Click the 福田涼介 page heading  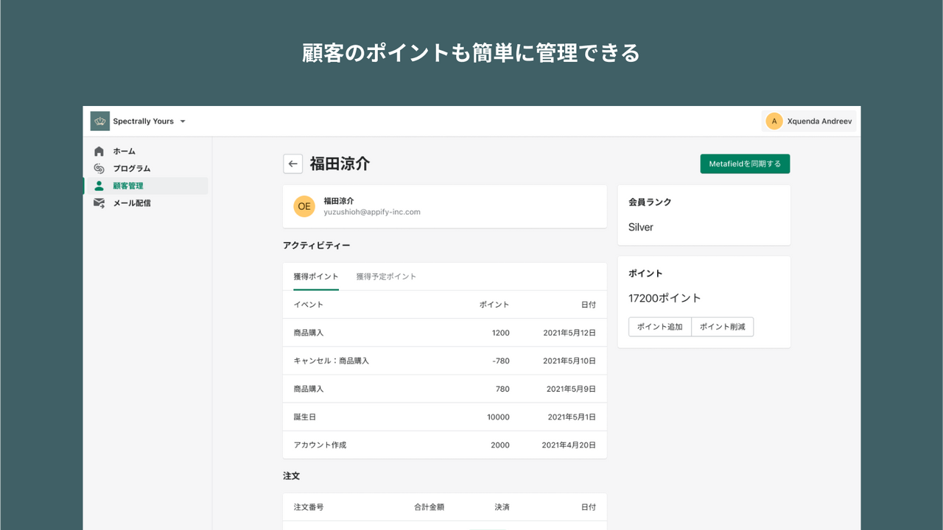(339, 163)
